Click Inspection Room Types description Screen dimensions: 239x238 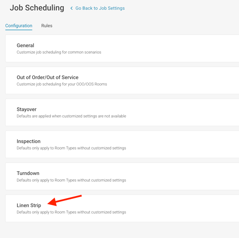[71, 148]
